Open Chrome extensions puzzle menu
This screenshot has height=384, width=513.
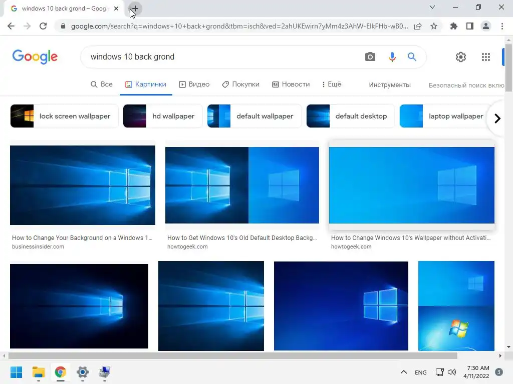pos(453,26)
